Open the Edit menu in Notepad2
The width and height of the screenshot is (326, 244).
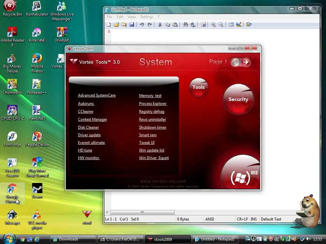pos(120,17)
